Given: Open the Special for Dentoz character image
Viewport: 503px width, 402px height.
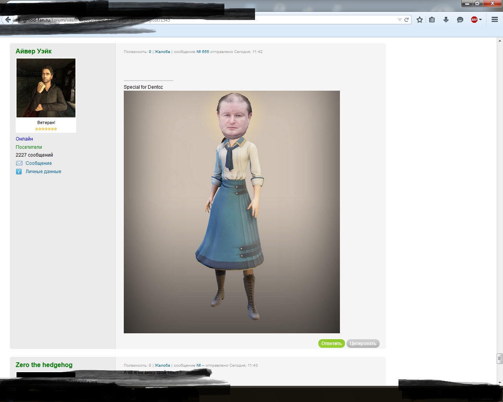Looking at the screenshot, I should point(232,212).
